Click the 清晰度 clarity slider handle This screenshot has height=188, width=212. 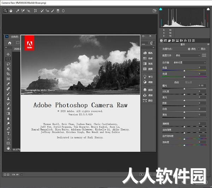coord(184,127)
